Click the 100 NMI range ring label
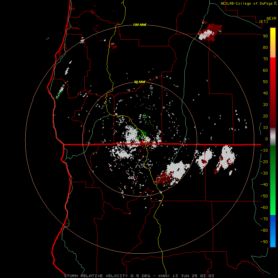 click(140, 25)
